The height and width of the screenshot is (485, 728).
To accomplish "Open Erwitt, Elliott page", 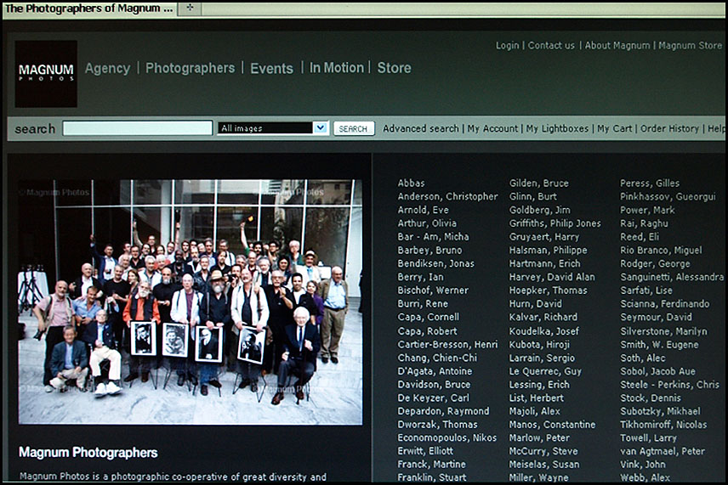I will [425, 451].
